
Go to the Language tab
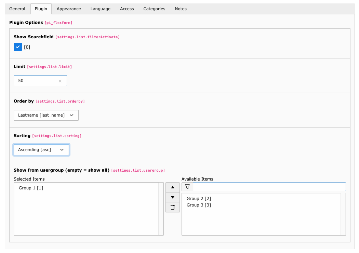(x=100, y=9)
